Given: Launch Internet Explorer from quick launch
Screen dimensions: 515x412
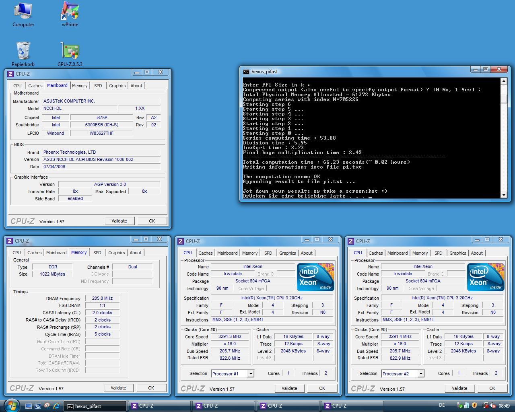Looking at the screenshot, I should click(x=56, y=406).
